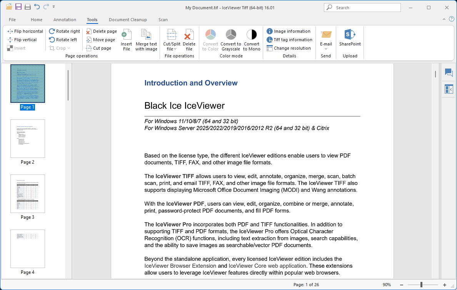Viewport: 457px width, 290px height.
Task: Click the Flip horizontal icon
Action: 10,31
